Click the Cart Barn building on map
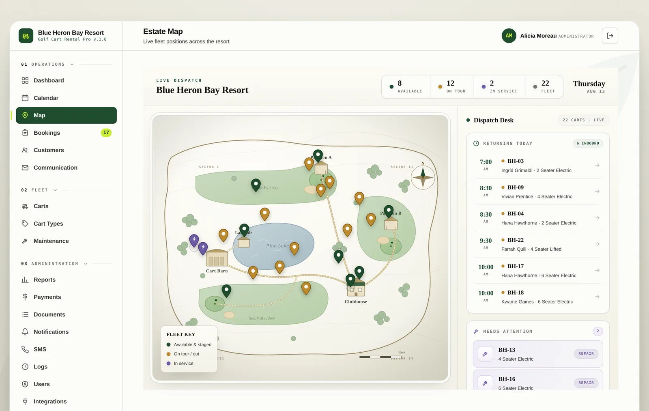Image resolution: width=649 pixels, height=411 pixels. point(217,258)
